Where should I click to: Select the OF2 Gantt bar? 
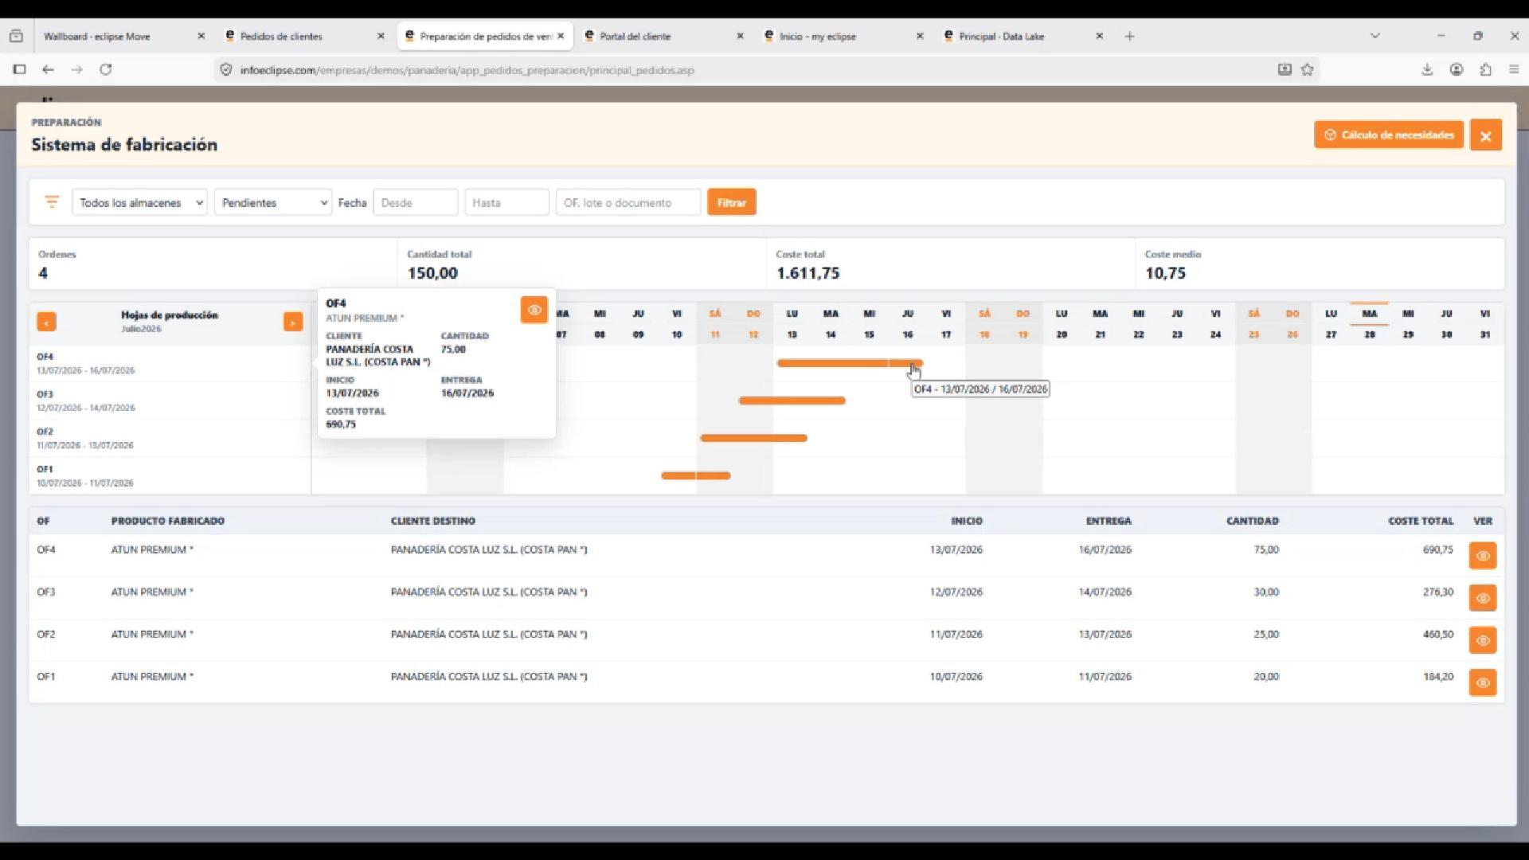click(753, 438)
